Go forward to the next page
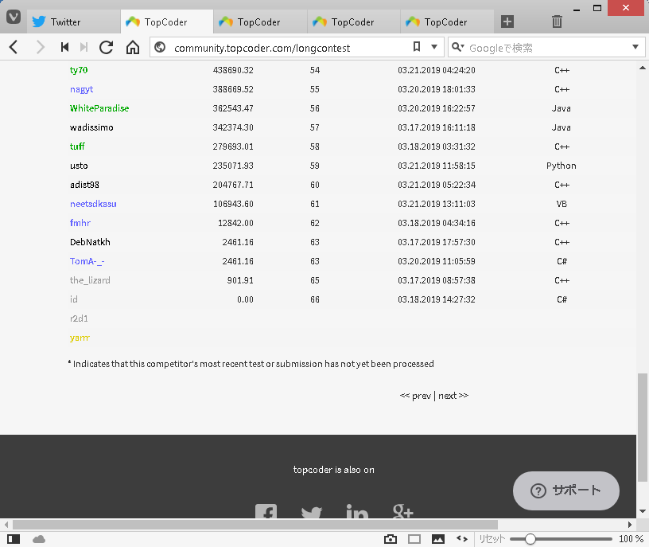 click(40, 47)
